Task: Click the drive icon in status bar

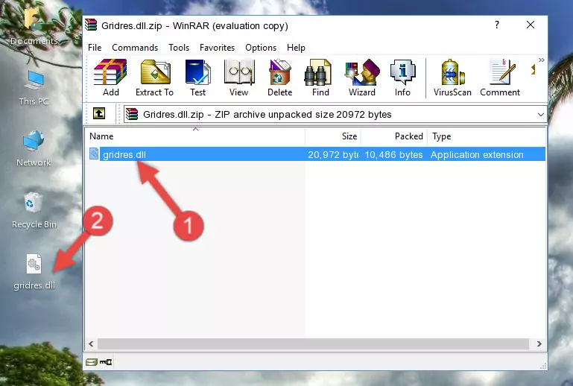Action: pyautogui.click(x=92, y=362)
